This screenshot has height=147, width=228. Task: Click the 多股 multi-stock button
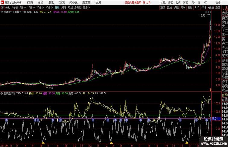(x=176, y=8)
